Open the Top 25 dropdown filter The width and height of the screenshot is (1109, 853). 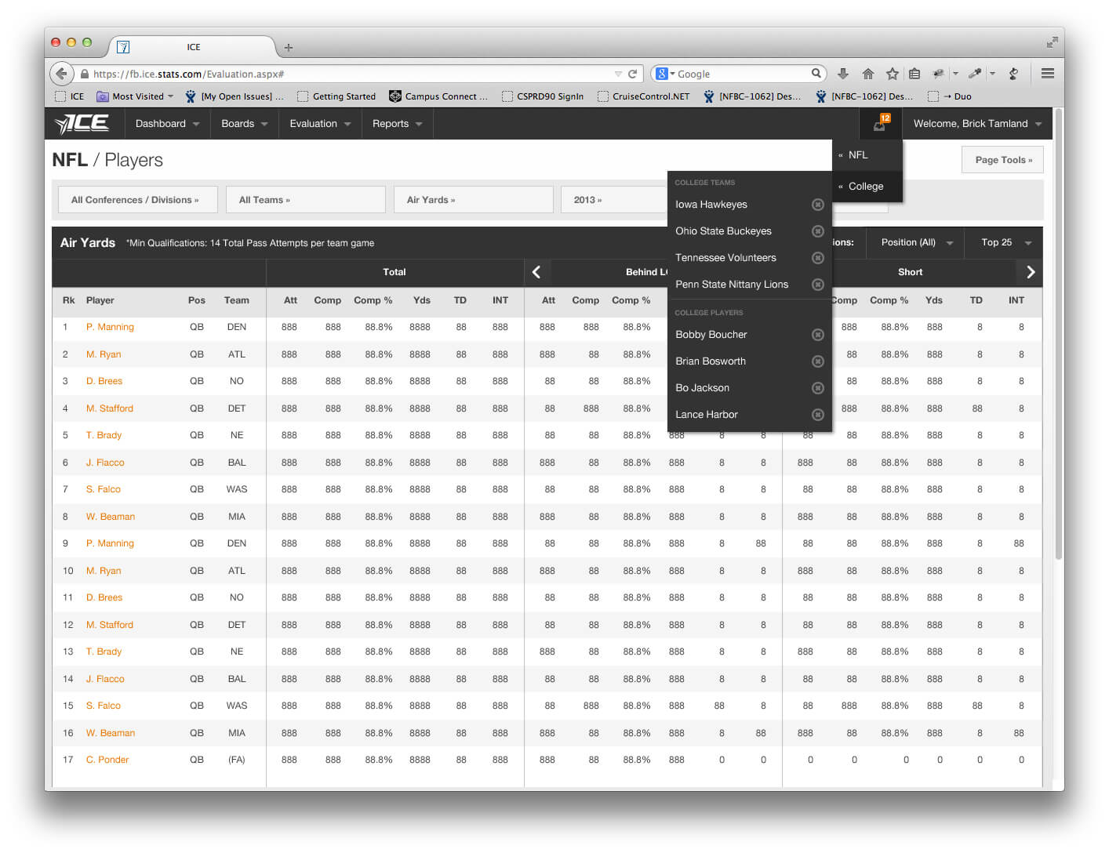(x=1005, y=242)
